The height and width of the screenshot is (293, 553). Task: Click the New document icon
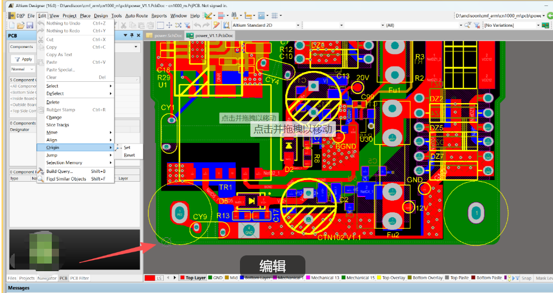12,25
